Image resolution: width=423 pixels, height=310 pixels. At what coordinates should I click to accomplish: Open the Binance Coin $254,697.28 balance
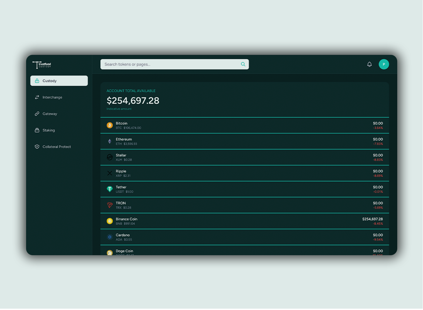pos(372,219)
